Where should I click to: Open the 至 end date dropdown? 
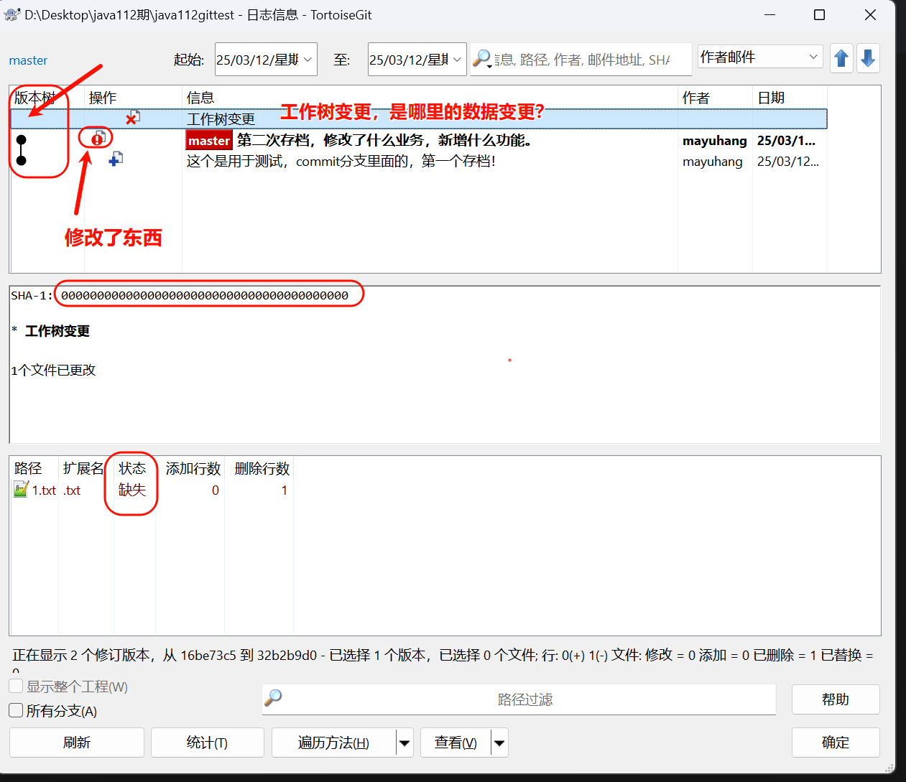point(457,60)
